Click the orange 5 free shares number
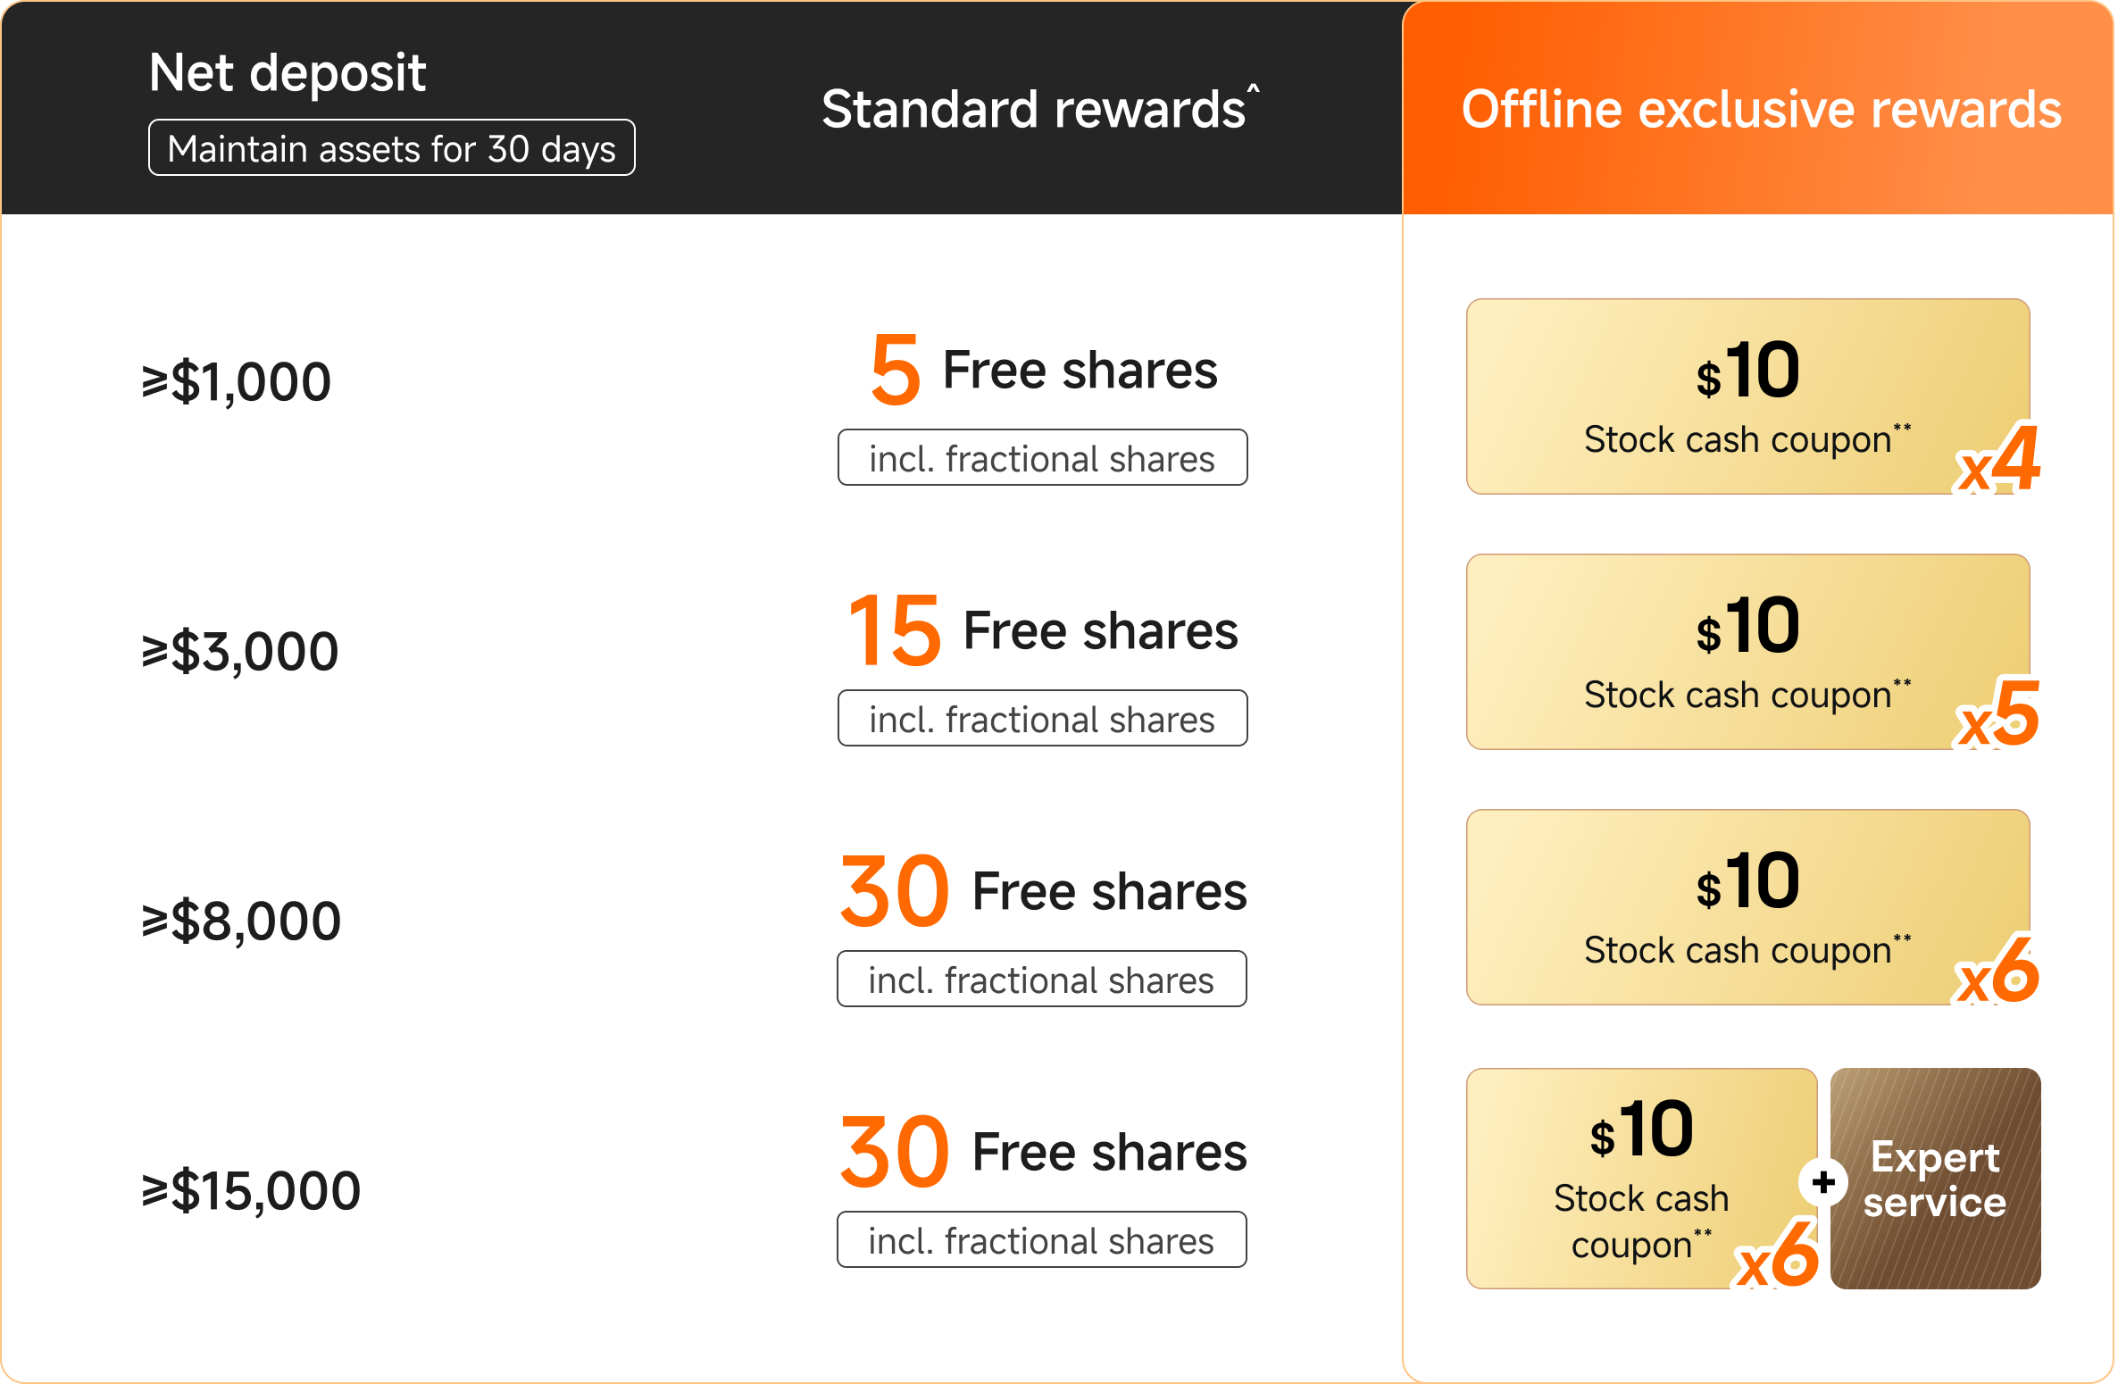This screenshot has height=1384, width=2118. [895, 370]
